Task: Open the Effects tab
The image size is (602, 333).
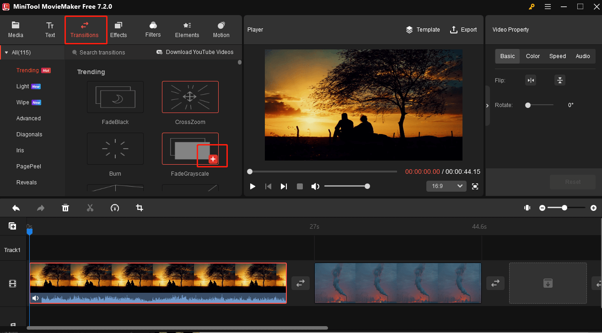Action: [118, 30]
